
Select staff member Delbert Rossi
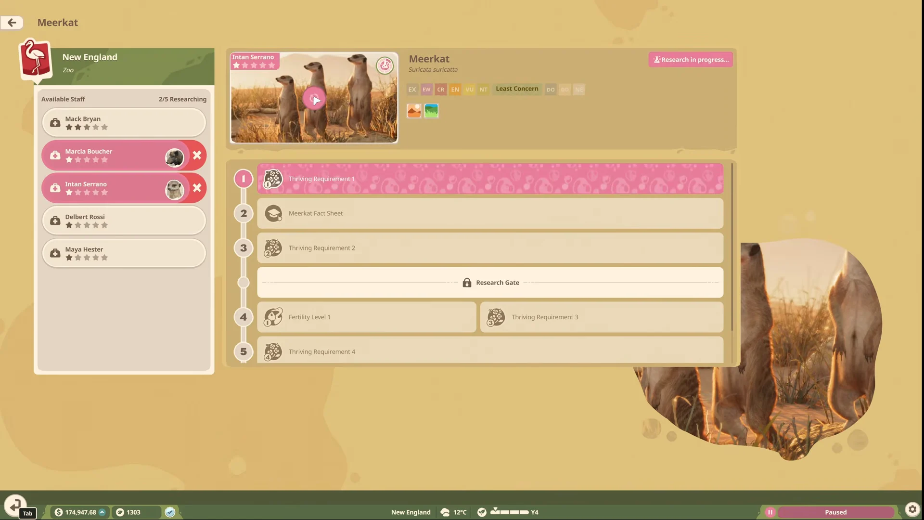(x=124, y=221)
